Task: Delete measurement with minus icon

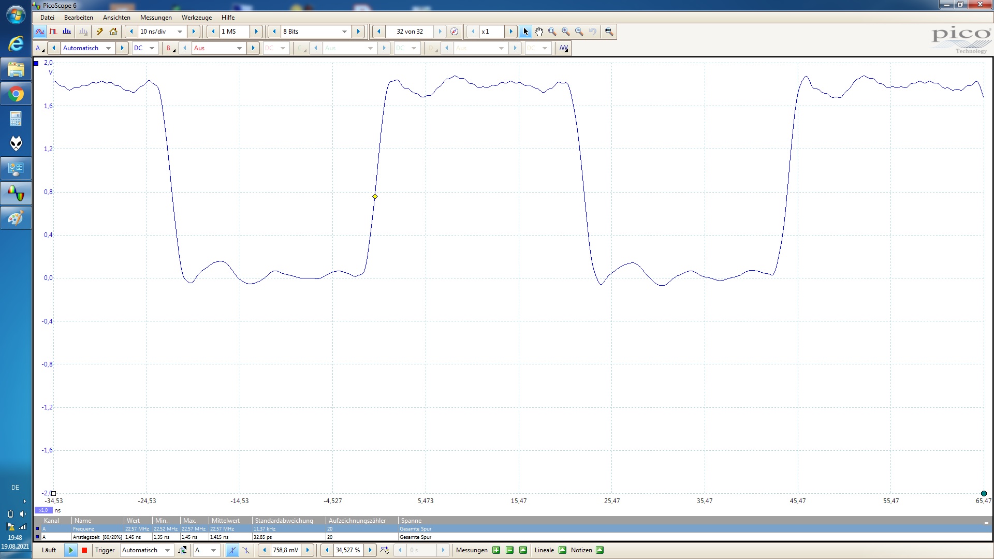Action: coord(510,550)
